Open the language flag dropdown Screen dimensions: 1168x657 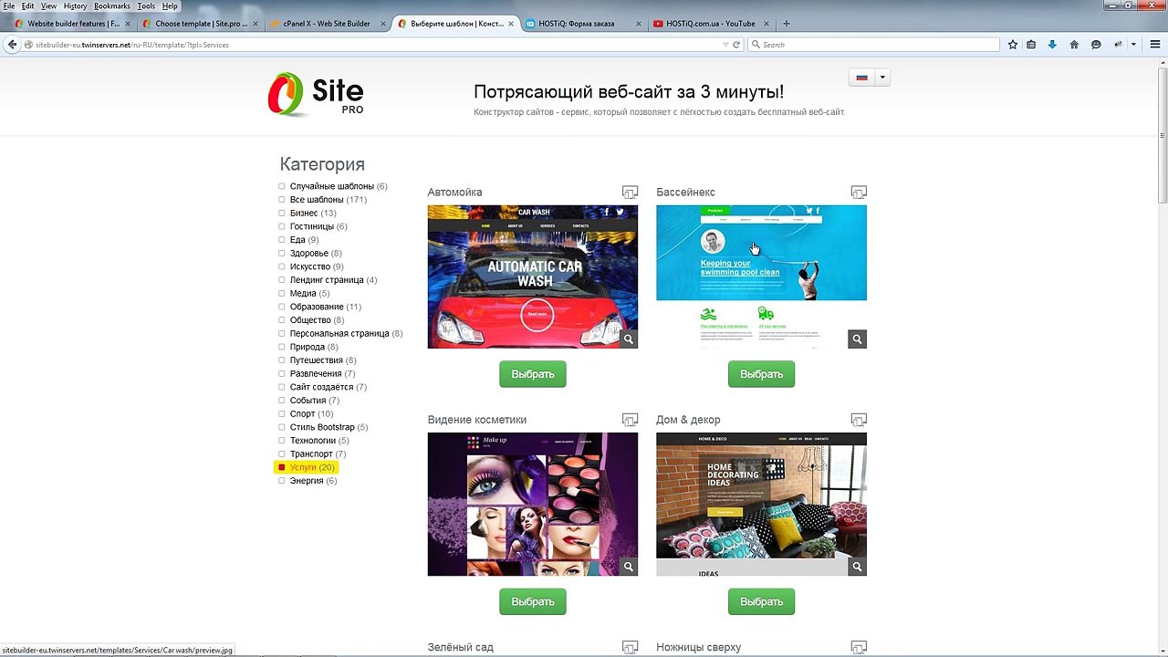[869, 78]
